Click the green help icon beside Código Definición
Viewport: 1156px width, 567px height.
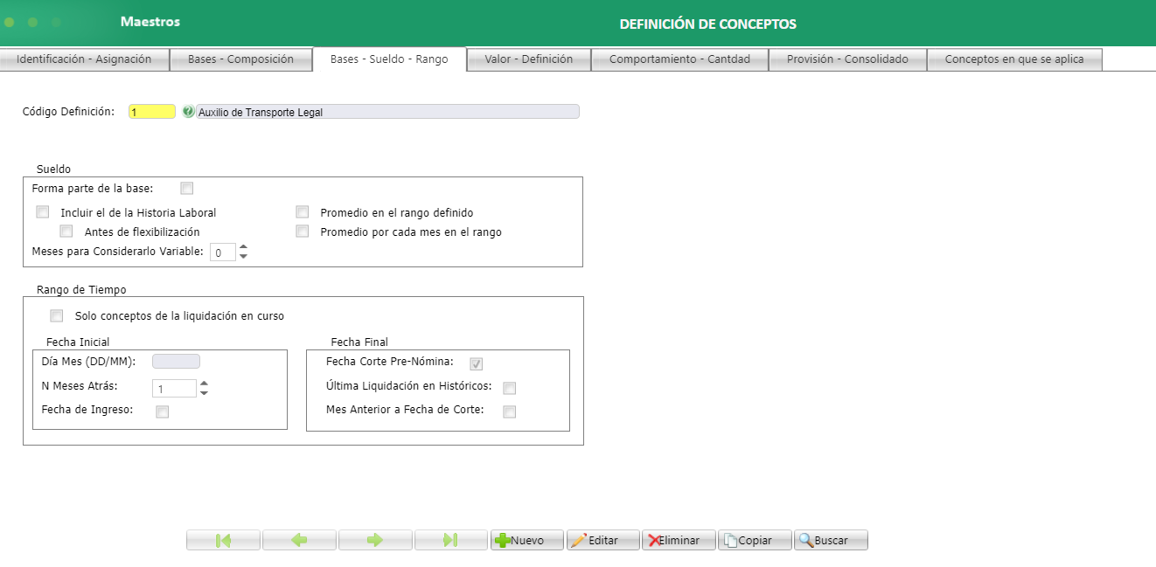(188, 112)
